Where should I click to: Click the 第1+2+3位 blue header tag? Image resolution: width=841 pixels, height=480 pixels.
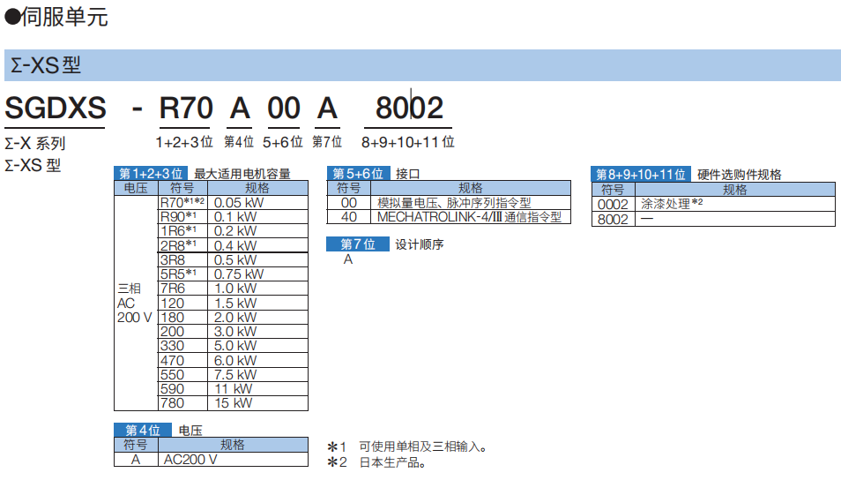tap(151, 174)
